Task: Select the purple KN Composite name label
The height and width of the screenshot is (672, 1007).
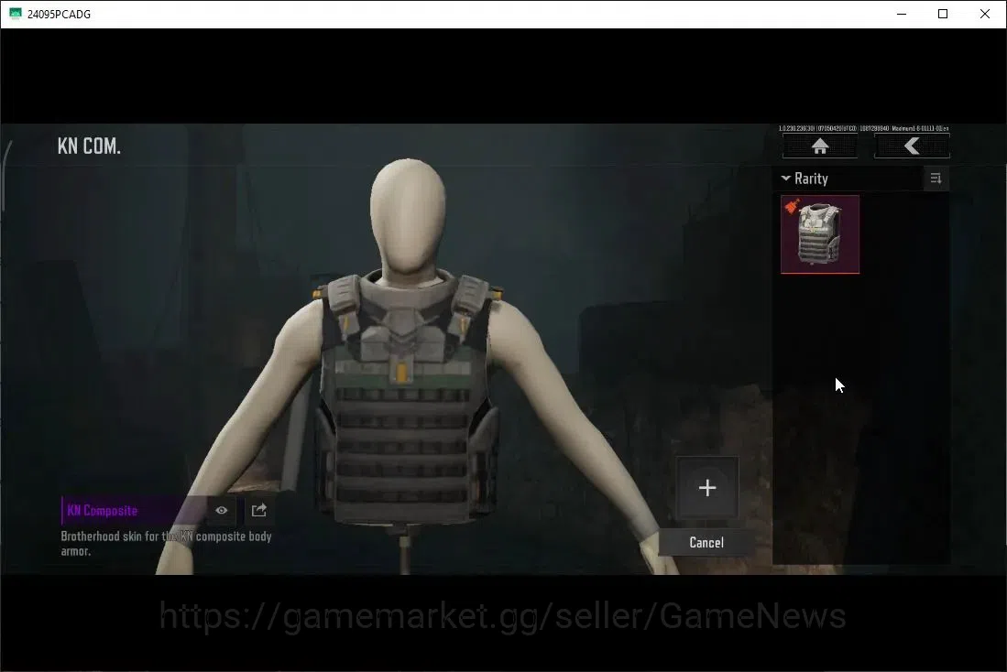Action: [102, 510]
